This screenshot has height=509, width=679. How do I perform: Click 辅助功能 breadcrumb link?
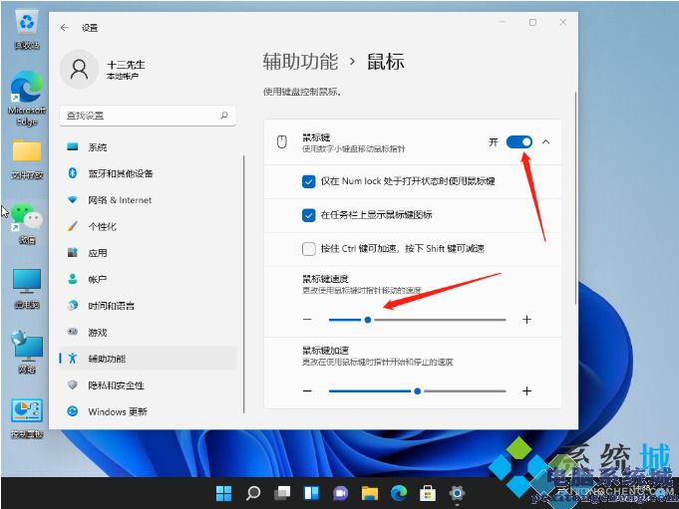[300, 62]
